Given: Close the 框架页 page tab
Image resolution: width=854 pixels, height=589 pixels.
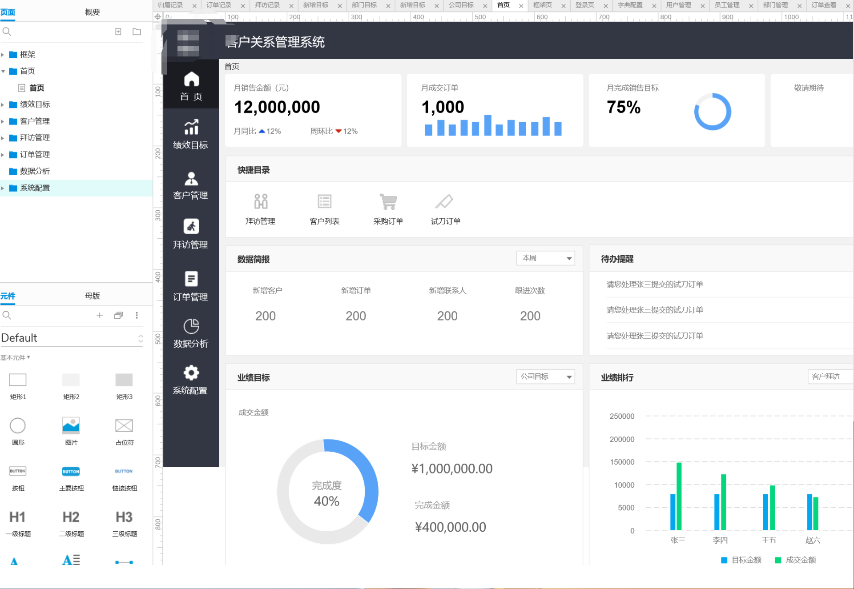Looking at the screenshot, I should [x=563, y=6].
